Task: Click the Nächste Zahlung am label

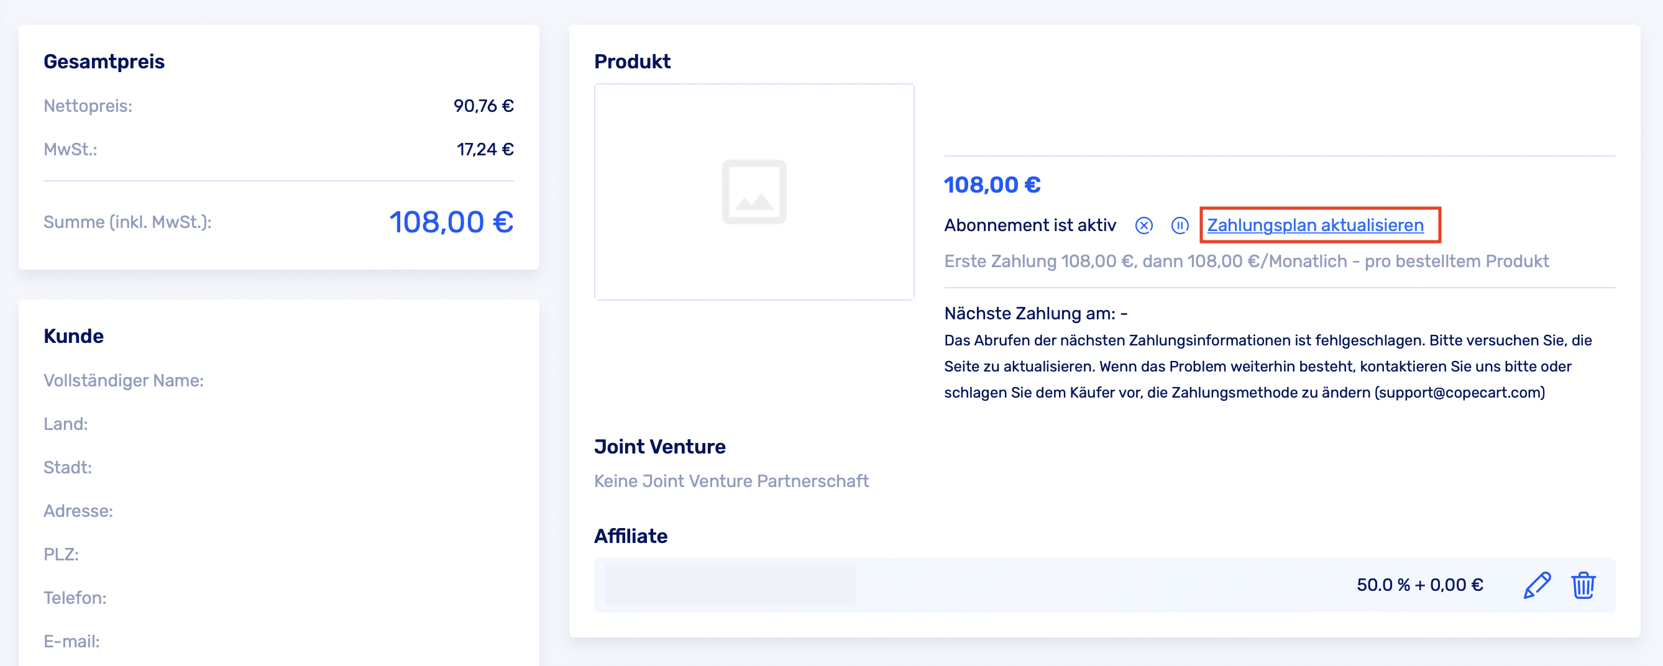Action: point(1030,314)
